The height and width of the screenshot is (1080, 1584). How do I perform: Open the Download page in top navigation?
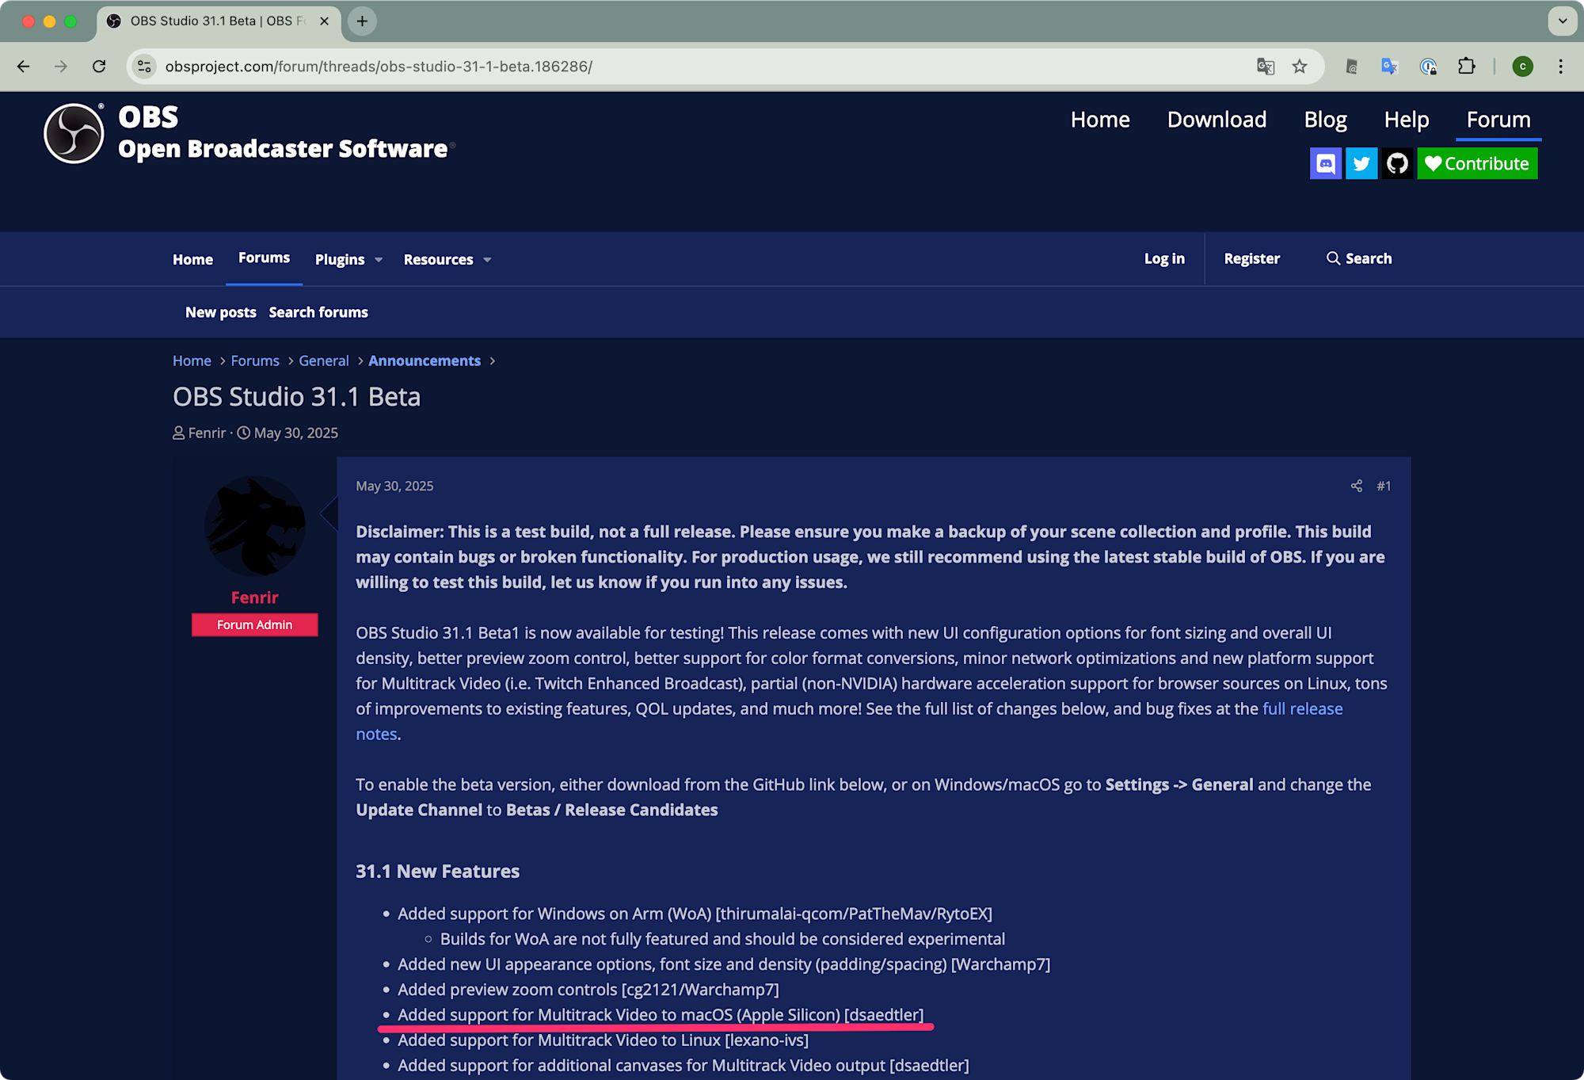(1217, 120)
